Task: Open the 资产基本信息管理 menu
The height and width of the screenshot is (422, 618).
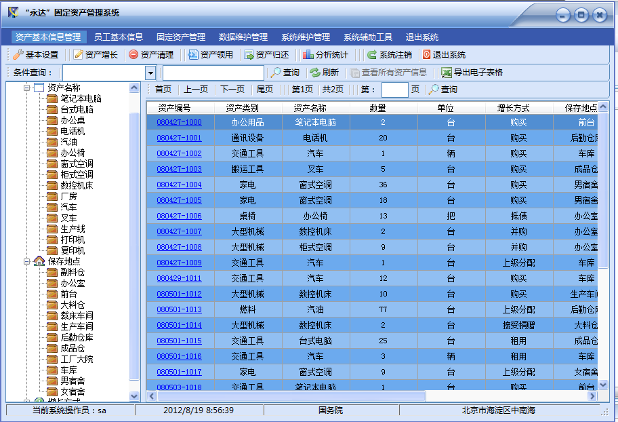Action: click(x=48, y=37)
